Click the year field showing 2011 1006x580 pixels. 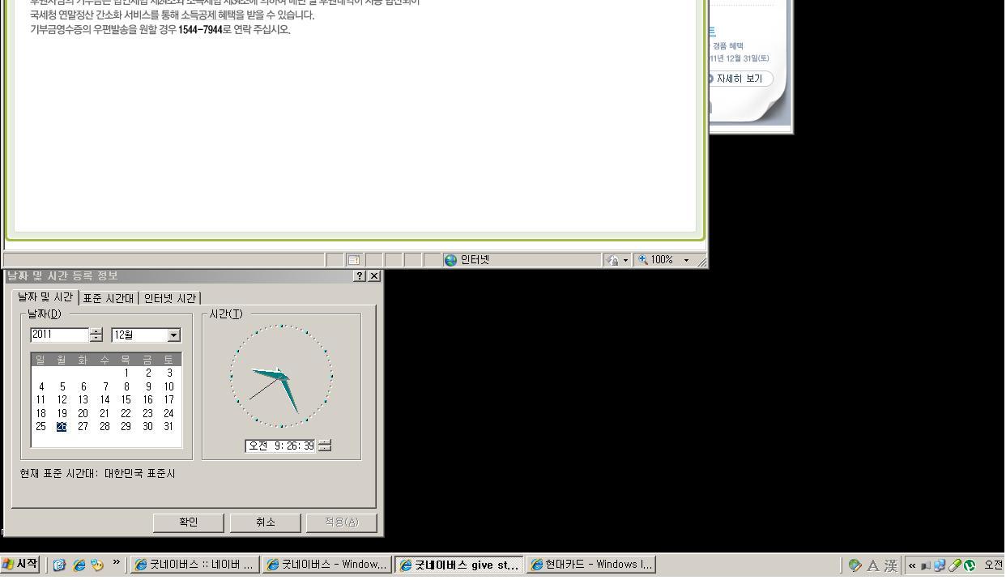coord(59,335)
